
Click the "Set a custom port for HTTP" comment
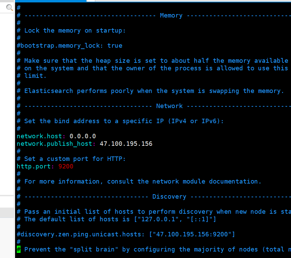click(x=75, y=159)
